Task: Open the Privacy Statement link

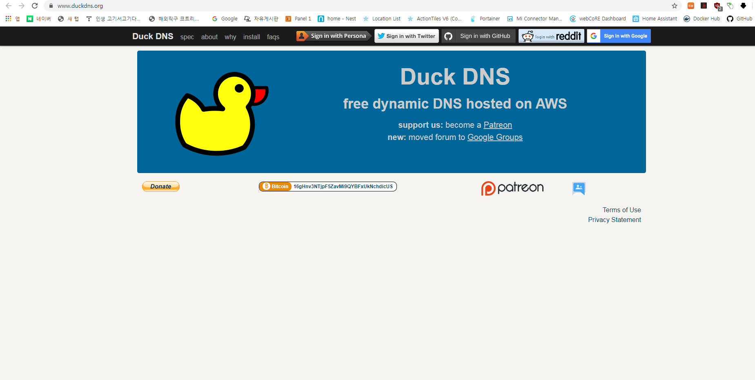Action: pos(615,220)
